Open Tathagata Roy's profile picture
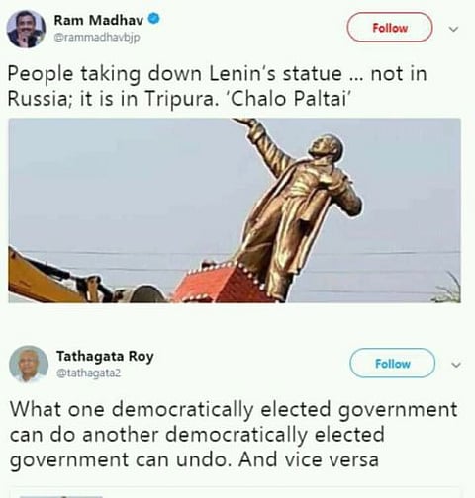 pos(29,364)
